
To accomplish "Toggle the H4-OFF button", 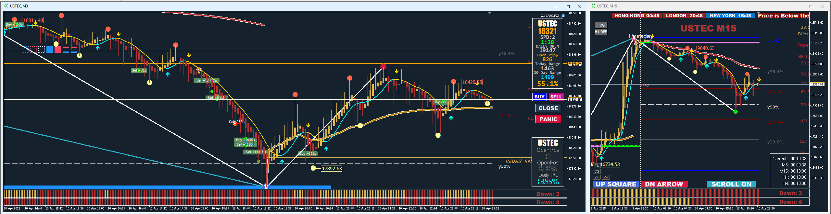I will coord(601,32).
